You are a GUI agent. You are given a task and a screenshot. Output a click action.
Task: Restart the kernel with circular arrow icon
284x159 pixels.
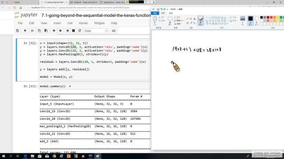[x=80, y=30]
